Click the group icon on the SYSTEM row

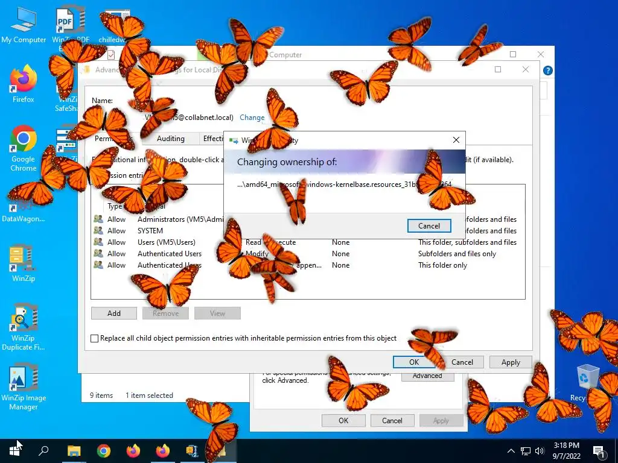pyautogui.click(x=98, y=230)
